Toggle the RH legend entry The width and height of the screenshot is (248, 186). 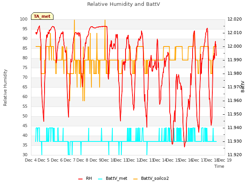click(85, 178)
